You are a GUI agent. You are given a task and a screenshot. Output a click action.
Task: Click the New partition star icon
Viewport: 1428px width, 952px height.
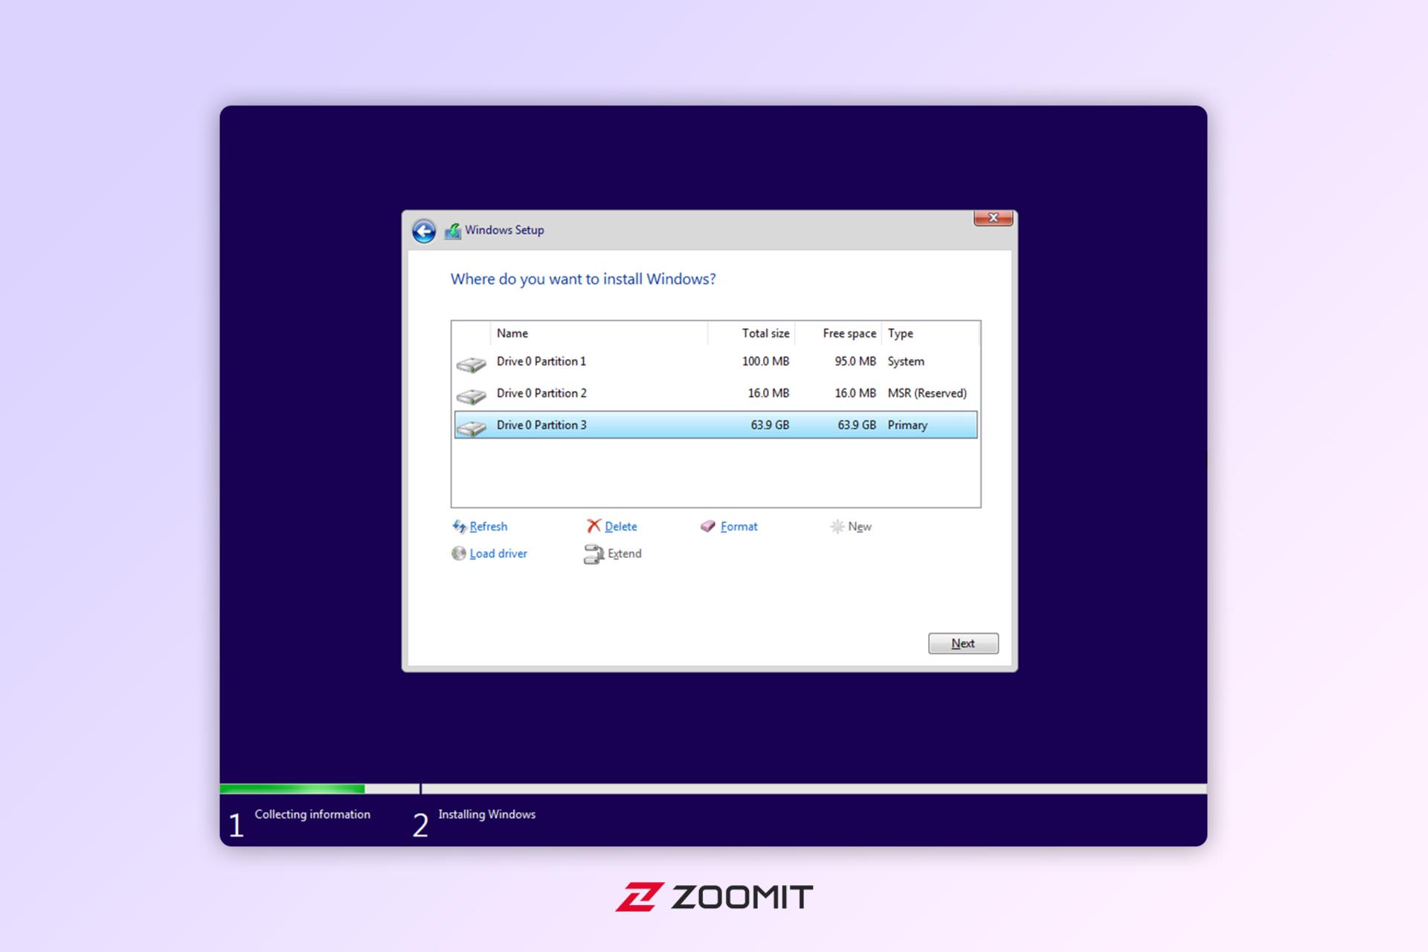tap(837, 527)
